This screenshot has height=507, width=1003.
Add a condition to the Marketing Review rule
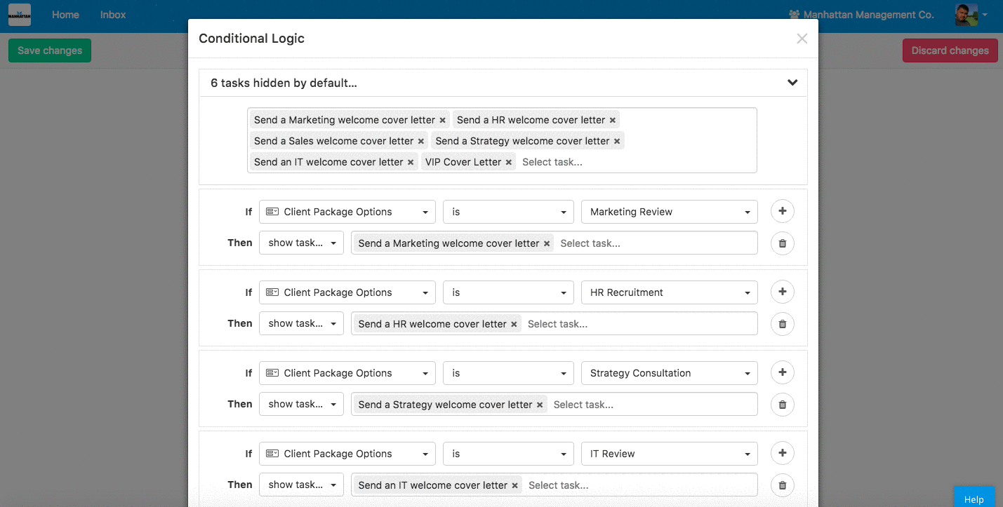click(x=783, y=211)
